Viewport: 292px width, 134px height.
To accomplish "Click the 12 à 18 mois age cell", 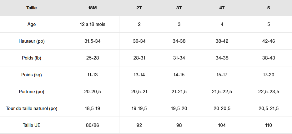I will (92, 24).
